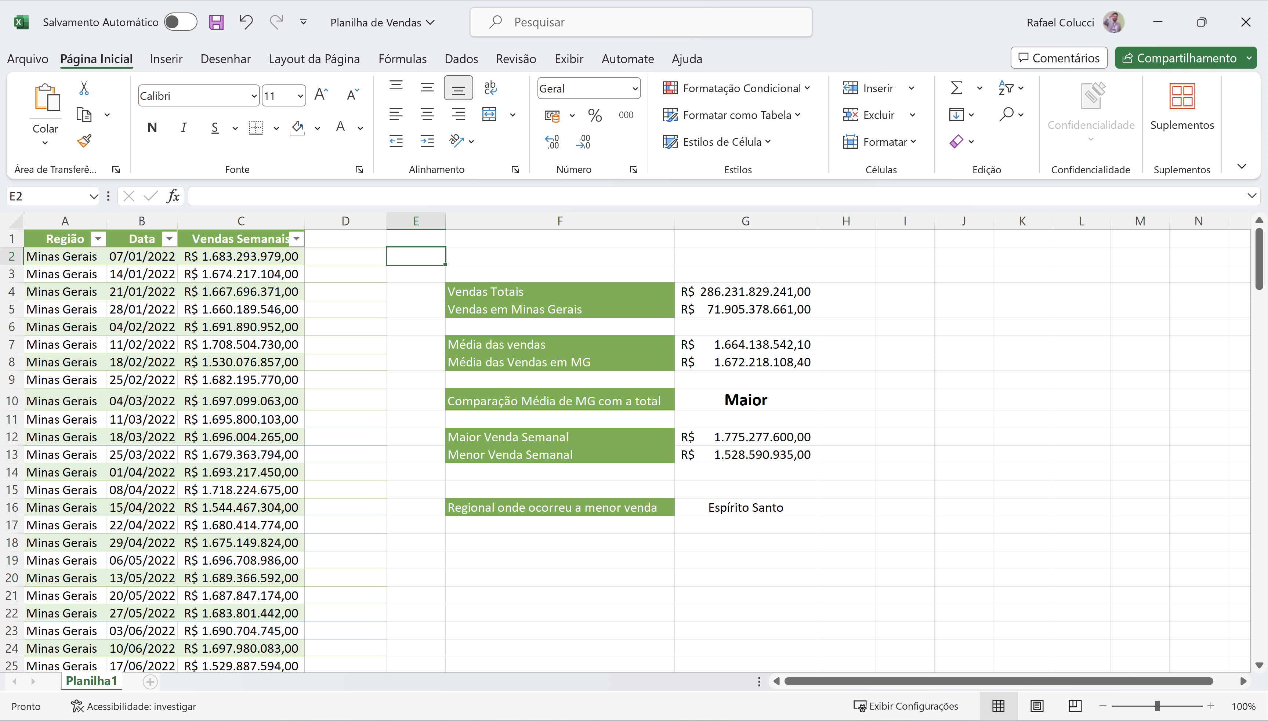Screen dimensions: 1268x721
Task: Add a new sheet with plus button
Action: click(150, 681)
